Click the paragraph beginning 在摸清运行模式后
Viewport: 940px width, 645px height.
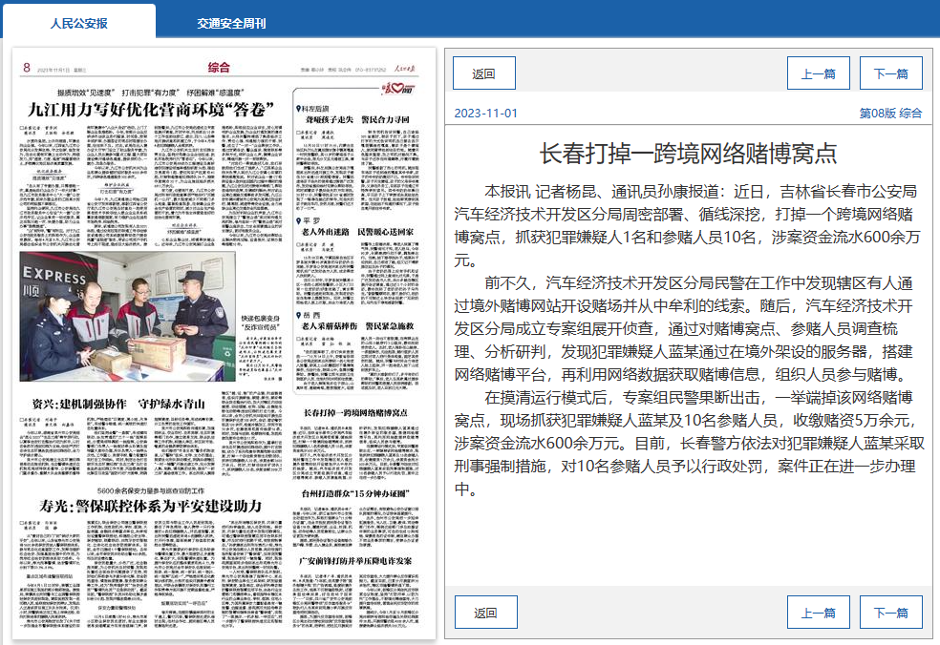(x=690, y=443)
